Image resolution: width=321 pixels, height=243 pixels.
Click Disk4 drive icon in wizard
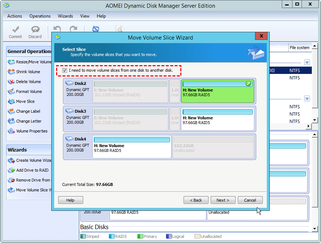69,139
